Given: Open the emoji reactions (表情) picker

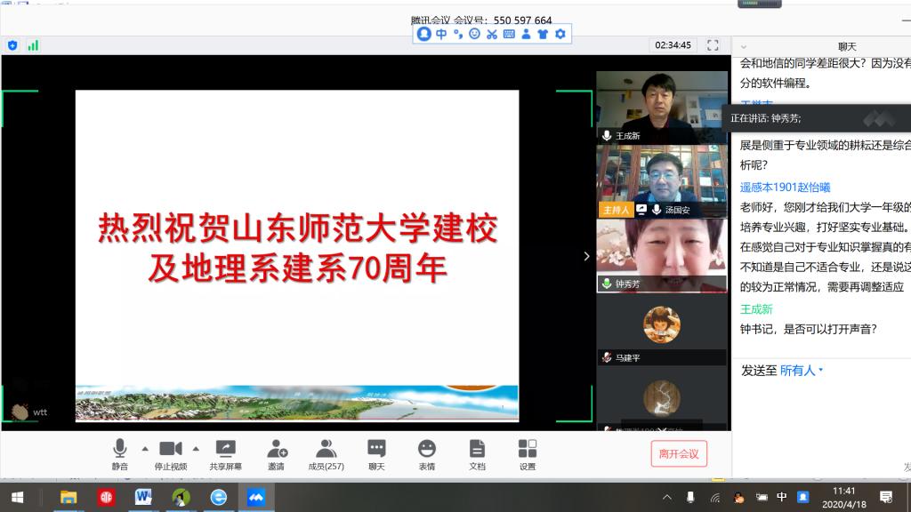Looking at the screenshot, I should click(x=427, y=453).
